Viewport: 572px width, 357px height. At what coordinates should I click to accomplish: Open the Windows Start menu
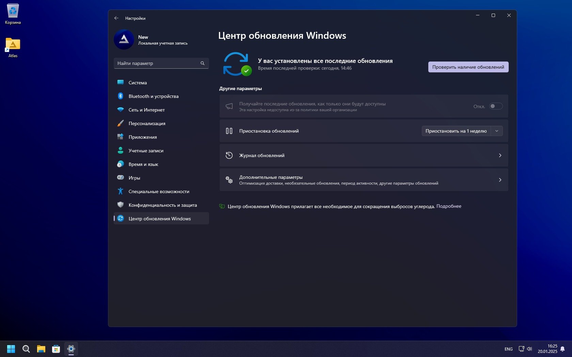pos(11,349)
